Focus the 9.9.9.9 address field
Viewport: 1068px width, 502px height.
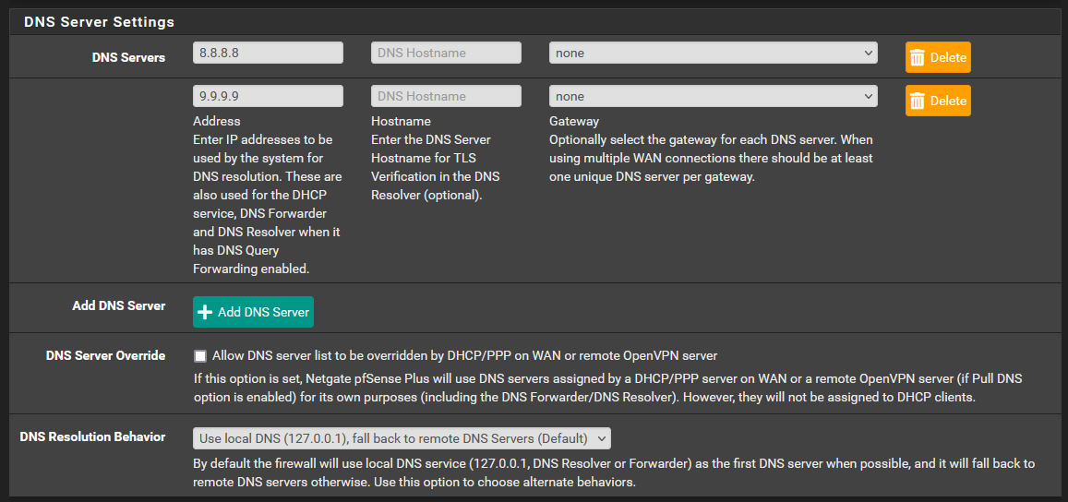point(268,97)
